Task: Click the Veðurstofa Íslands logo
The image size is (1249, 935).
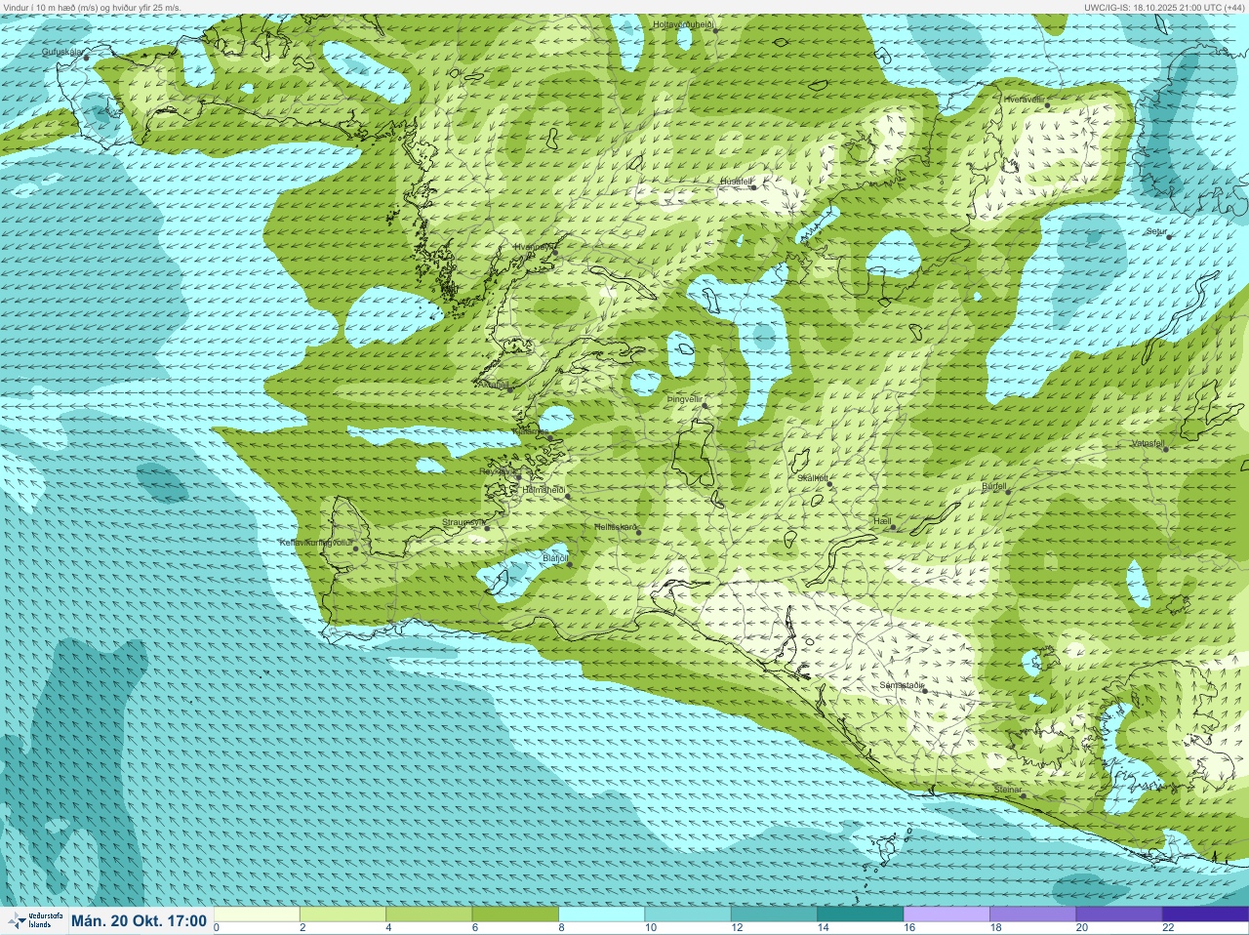Action: [x=34, y=920]
